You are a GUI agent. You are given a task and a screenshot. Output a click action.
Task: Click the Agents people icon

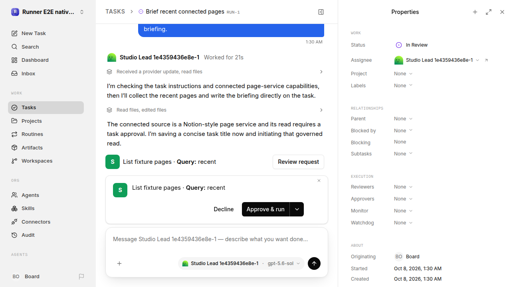click(x=14, y=195)
